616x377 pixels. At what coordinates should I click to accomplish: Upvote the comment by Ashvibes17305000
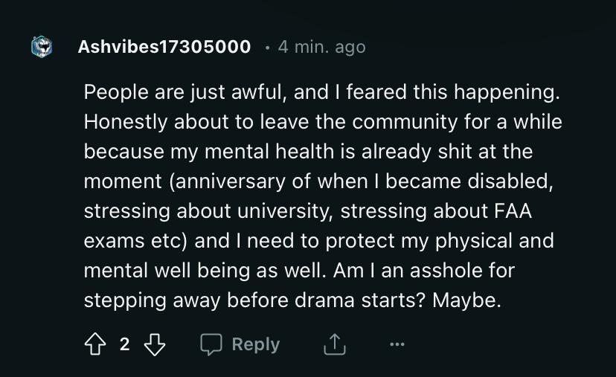96,344
